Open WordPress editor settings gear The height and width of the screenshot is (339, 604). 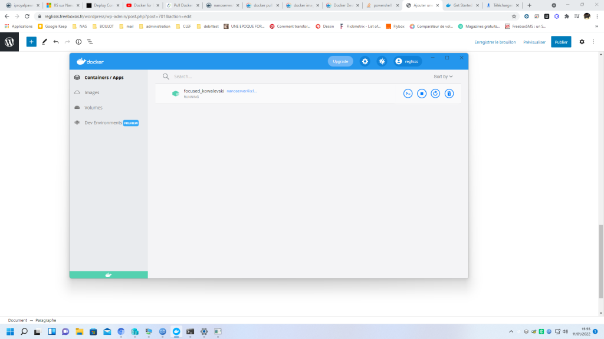coord(582,42)
